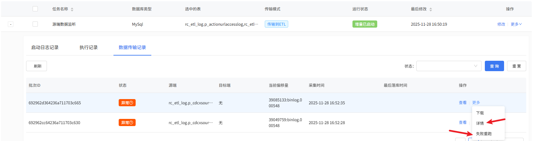
Task: Switch to 执行记录 tab
Action: click(89, 47)
